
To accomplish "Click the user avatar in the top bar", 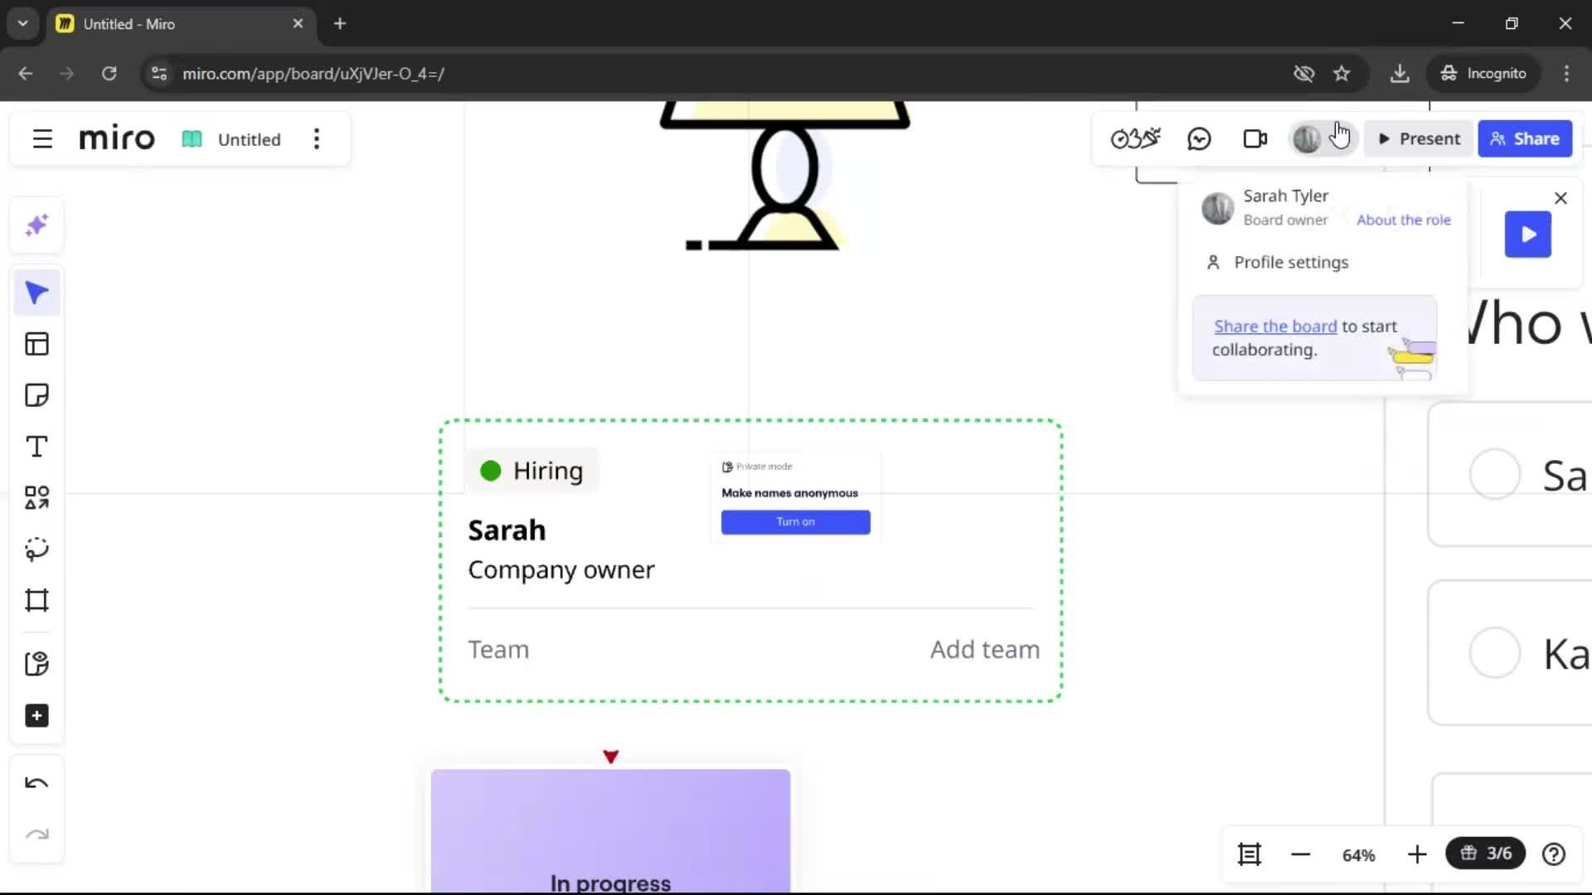I will coord(1307,138).
